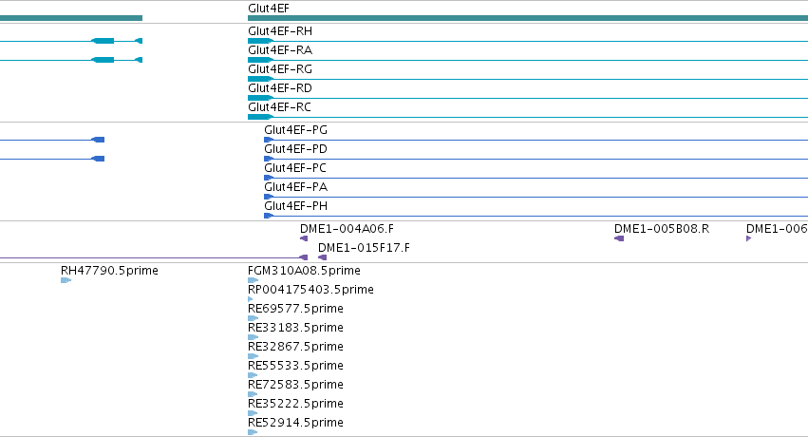The width and height of the screenshot is (808, 437).
Task: Click the small arrow glyph below RP004175403.5prime
Action: pos(251,299)
